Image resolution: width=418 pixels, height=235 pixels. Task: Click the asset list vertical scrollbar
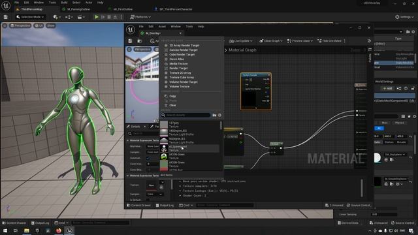pos(221,126)
